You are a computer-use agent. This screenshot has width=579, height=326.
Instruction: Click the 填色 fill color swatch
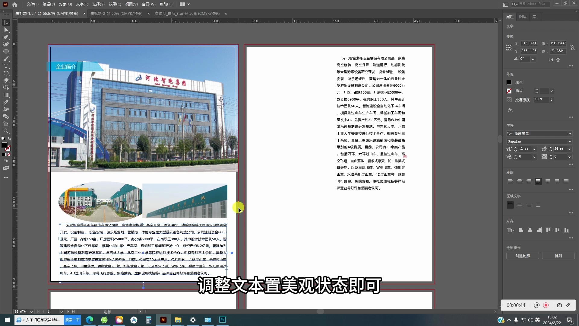coord(509,82)
